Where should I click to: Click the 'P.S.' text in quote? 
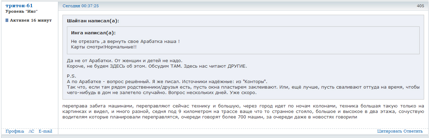(x=71, y=76)
